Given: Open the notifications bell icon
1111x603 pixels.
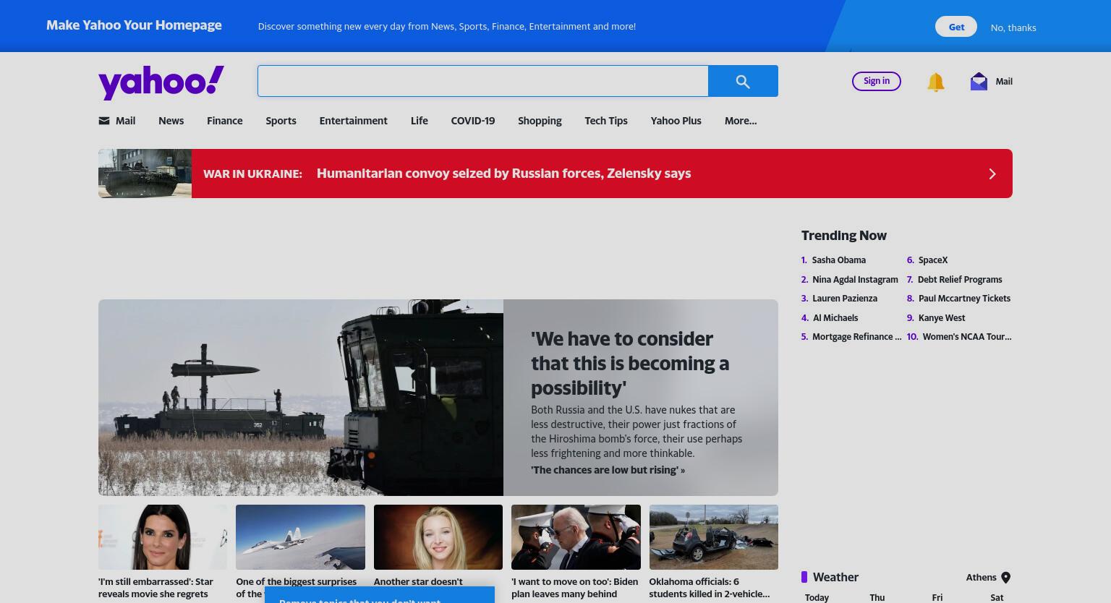Looking at the screenshot, I should (x=935, y=82).
